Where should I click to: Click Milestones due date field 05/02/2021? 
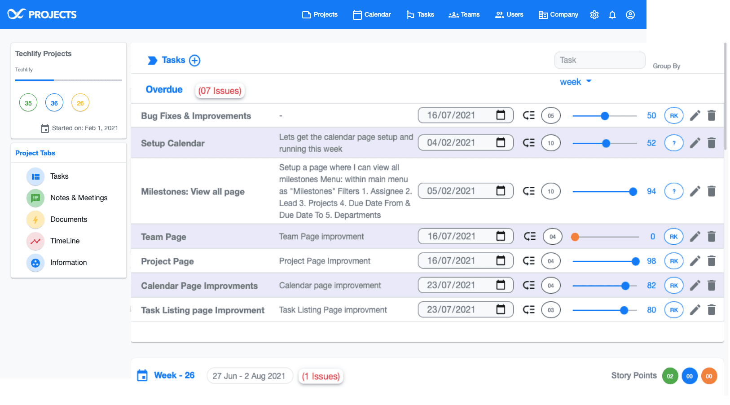(x=466, y=191)
